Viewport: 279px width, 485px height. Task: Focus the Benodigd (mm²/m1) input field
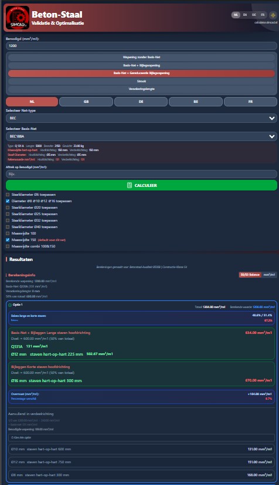tap(141, 46)
